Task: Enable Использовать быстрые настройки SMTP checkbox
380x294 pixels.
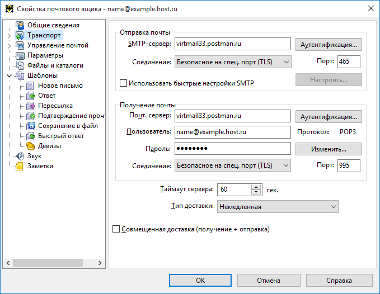Action: (123, 83)
